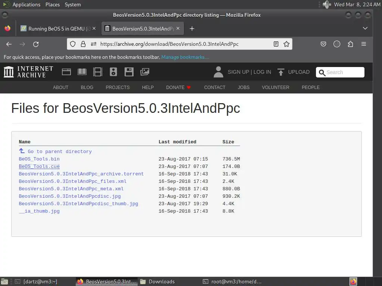This screenshot has height=286, width=382.
Task: Click the forward navigation arrow
Action: pyautogui.click(x=22, y=44)
